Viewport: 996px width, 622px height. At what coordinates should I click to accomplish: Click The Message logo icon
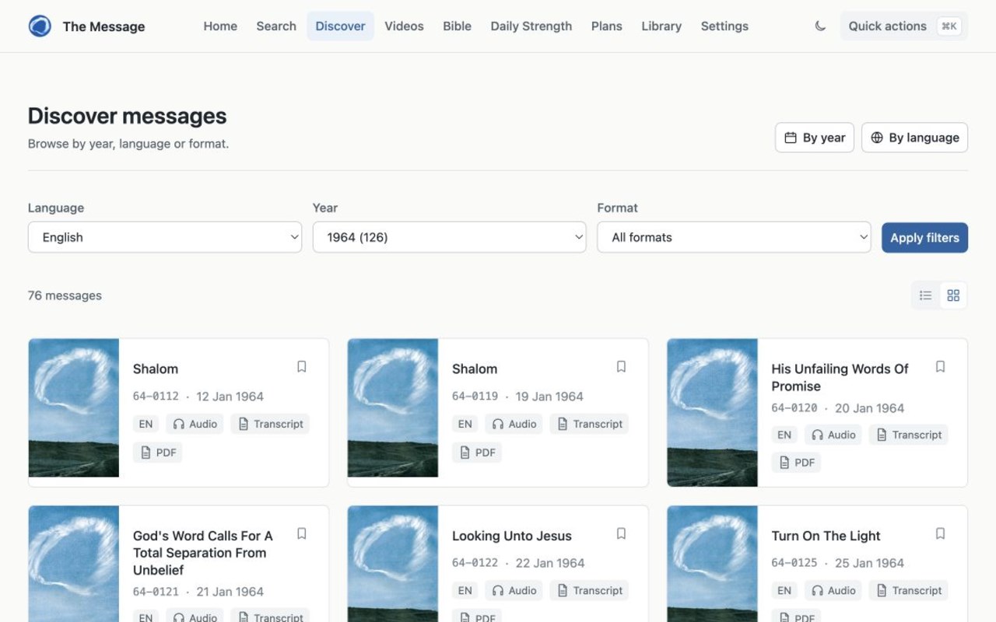[40, 26]
